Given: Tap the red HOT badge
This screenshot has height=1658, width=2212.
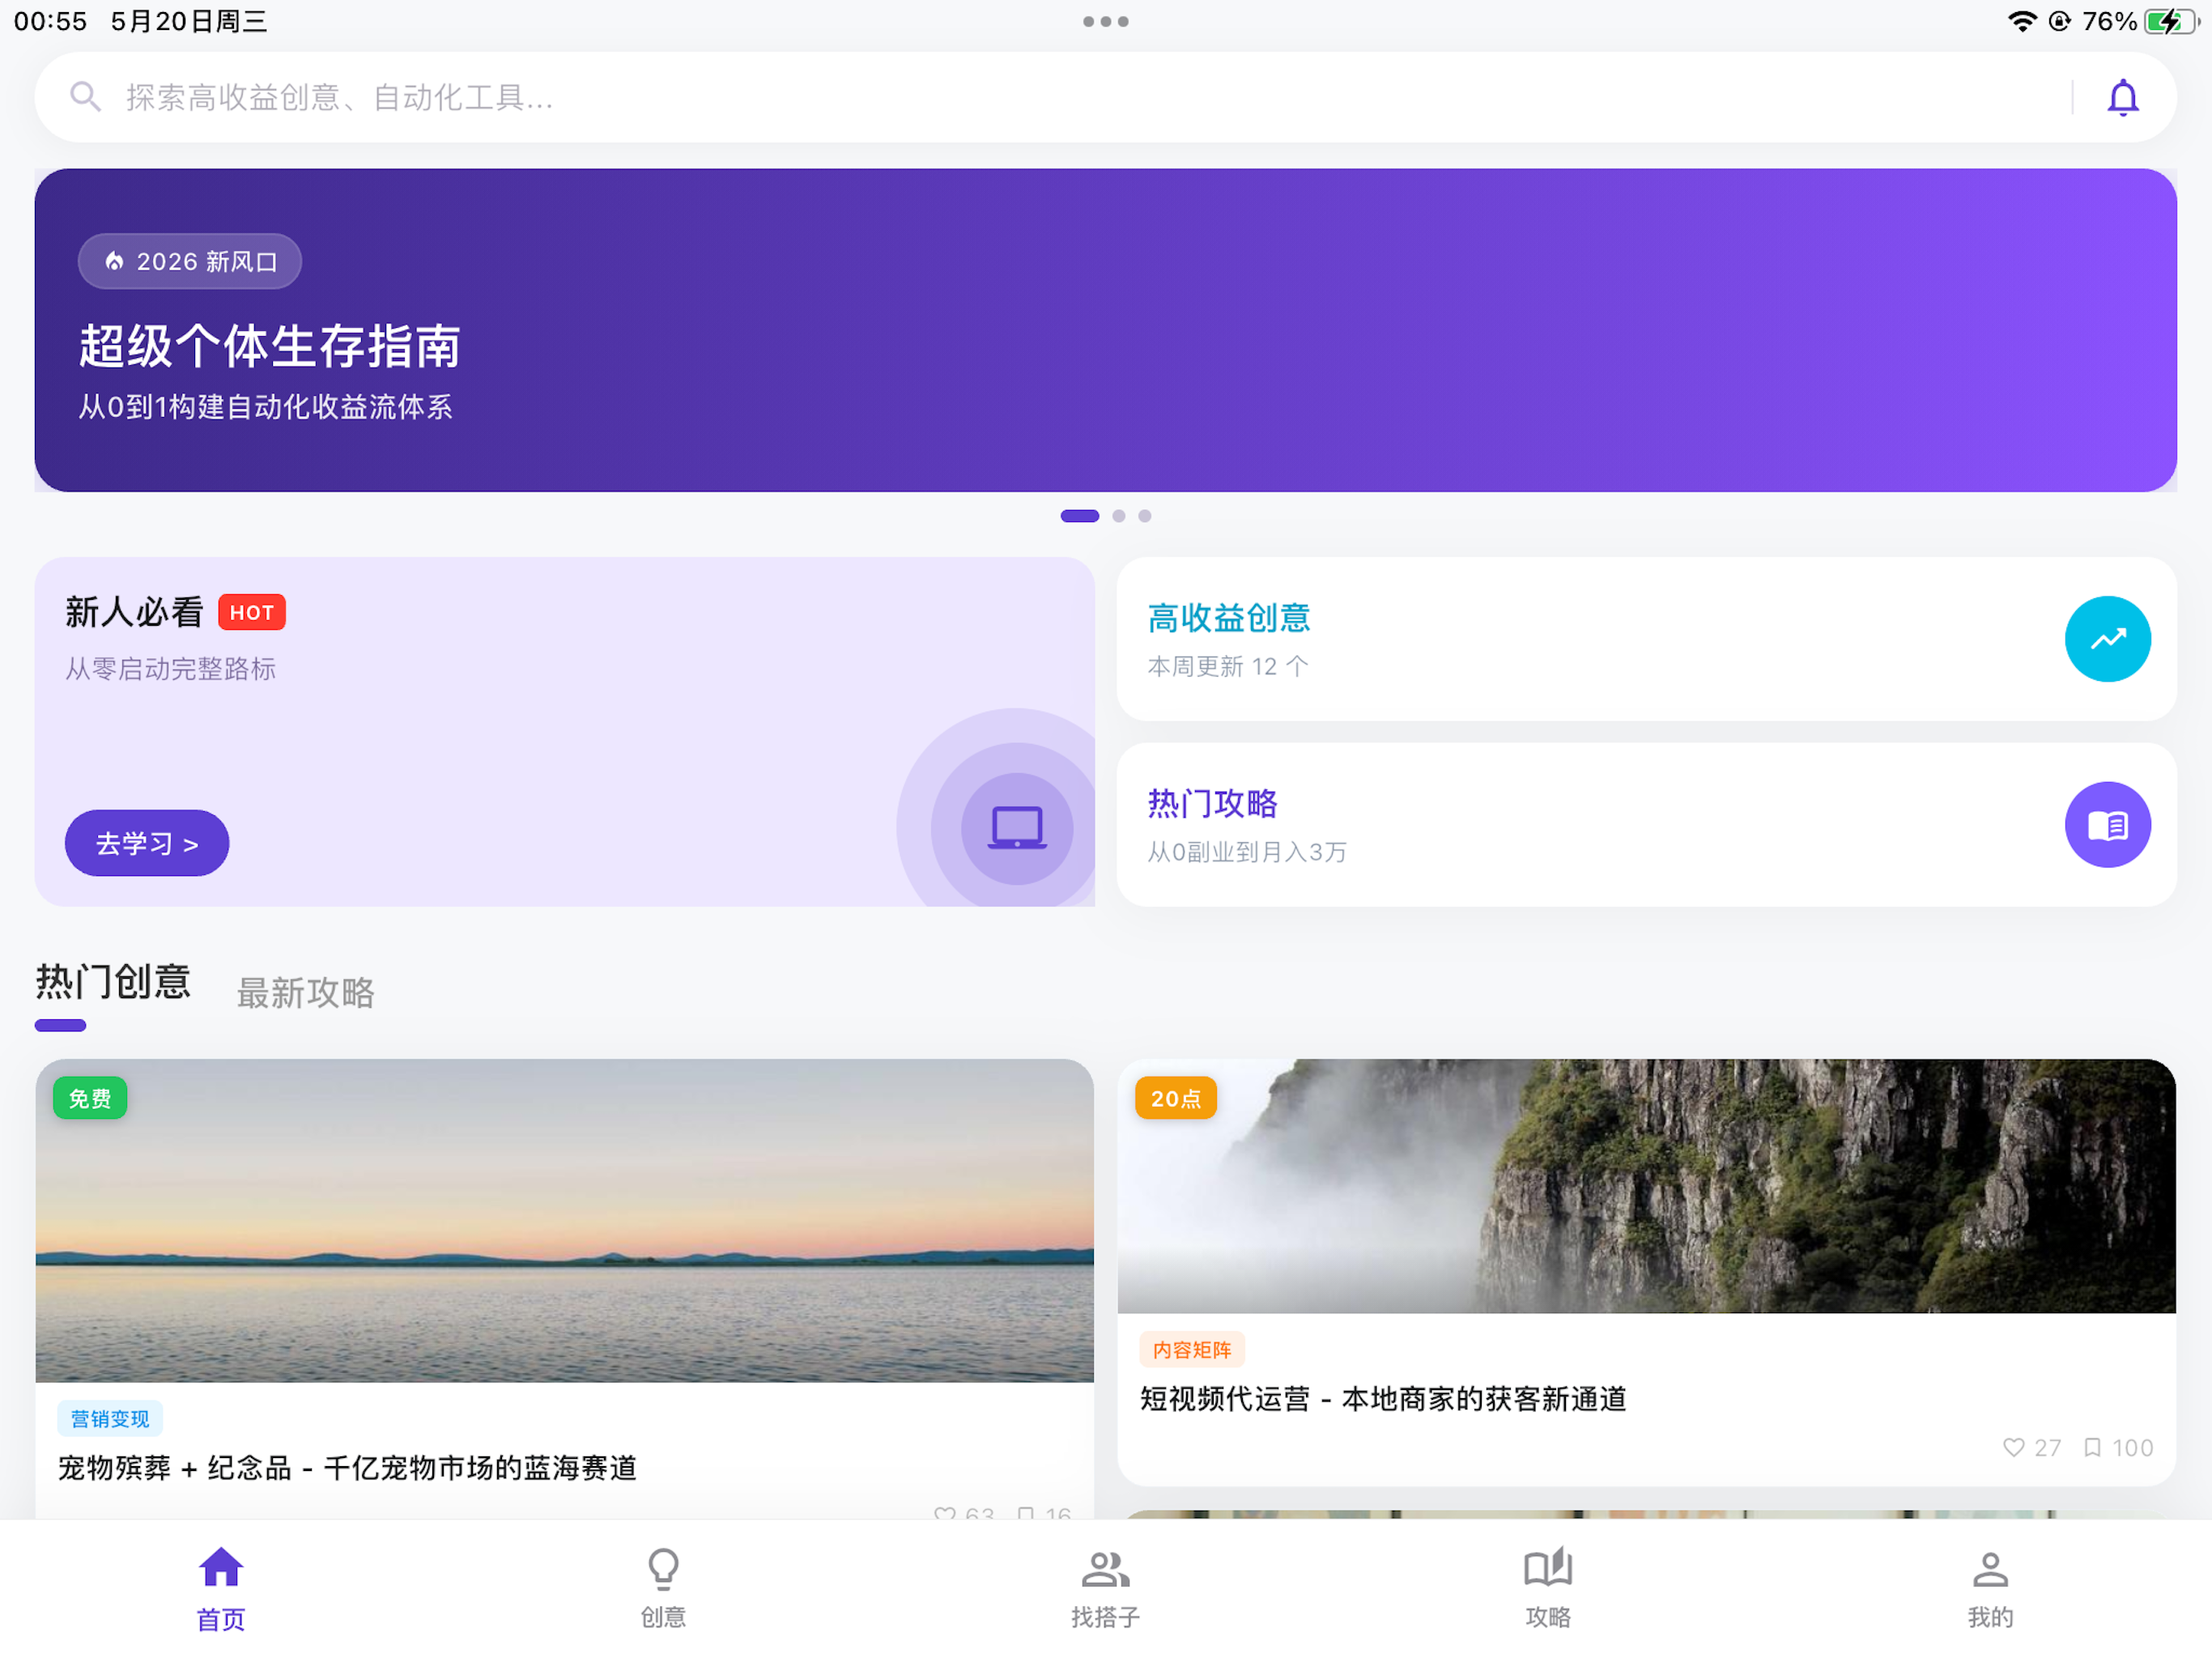Looking at the screenshot, I should pyautogui.click(x=252, y=612).
